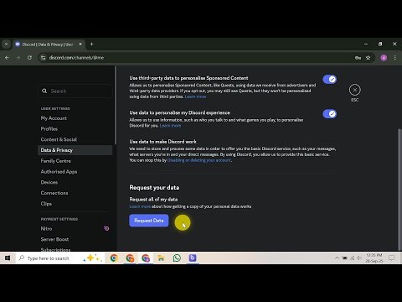Image resolution: width=402 pixels, height=302 pixels.
Task: Click the taskbar search sparkle icon
Action: [93, 258]
